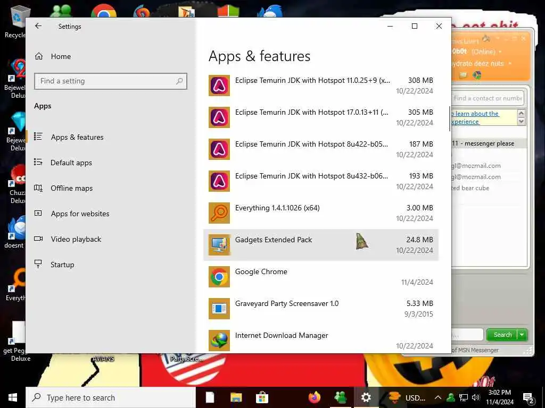This screenshot has height=408, width=545.
Task: Click the Gadgets Extended Pack icon
Action: click(219, 245)
